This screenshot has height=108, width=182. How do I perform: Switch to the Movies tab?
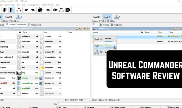pos(104,25)
